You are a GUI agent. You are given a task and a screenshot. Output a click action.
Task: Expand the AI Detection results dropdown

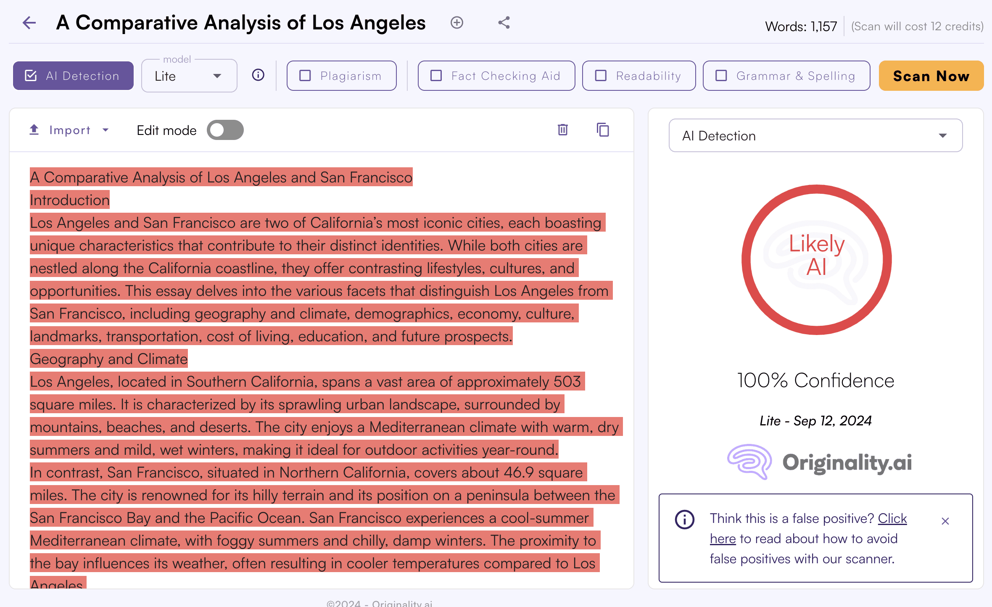point(815,136)
